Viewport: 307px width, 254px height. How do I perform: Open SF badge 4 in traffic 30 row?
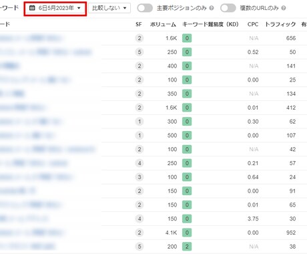(x=139, y=219)
